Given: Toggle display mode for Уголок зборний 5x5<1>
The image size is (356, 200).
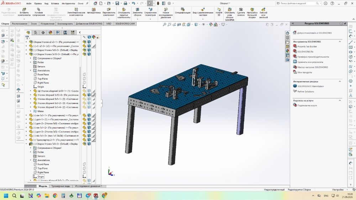Looking at the screenshot, I should (x=89, y=99).
